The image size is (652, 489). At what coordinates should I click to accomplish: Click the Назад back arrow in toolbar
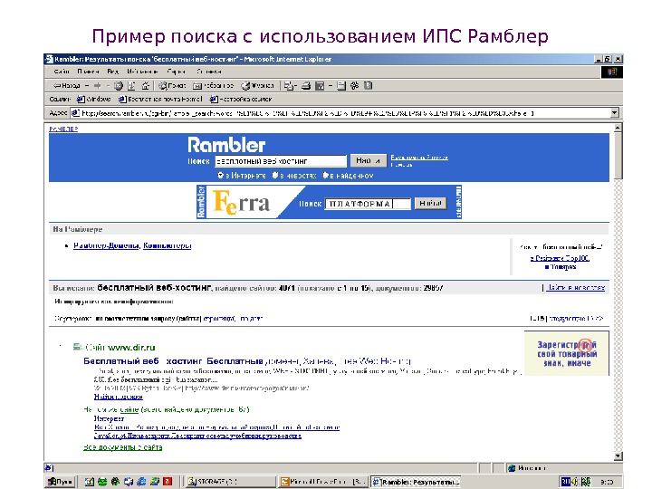coord(66,86)
